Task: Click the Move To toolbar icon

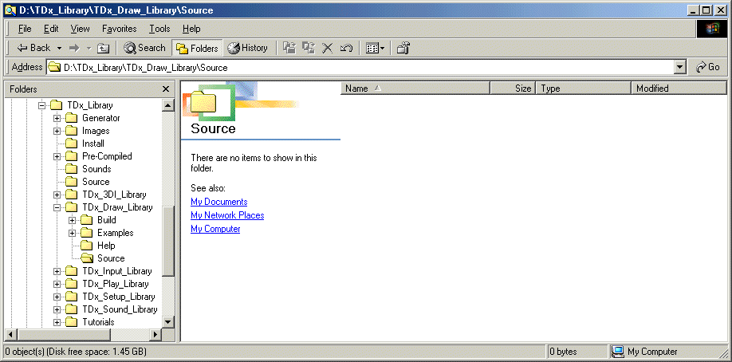Action: [289, 48]
